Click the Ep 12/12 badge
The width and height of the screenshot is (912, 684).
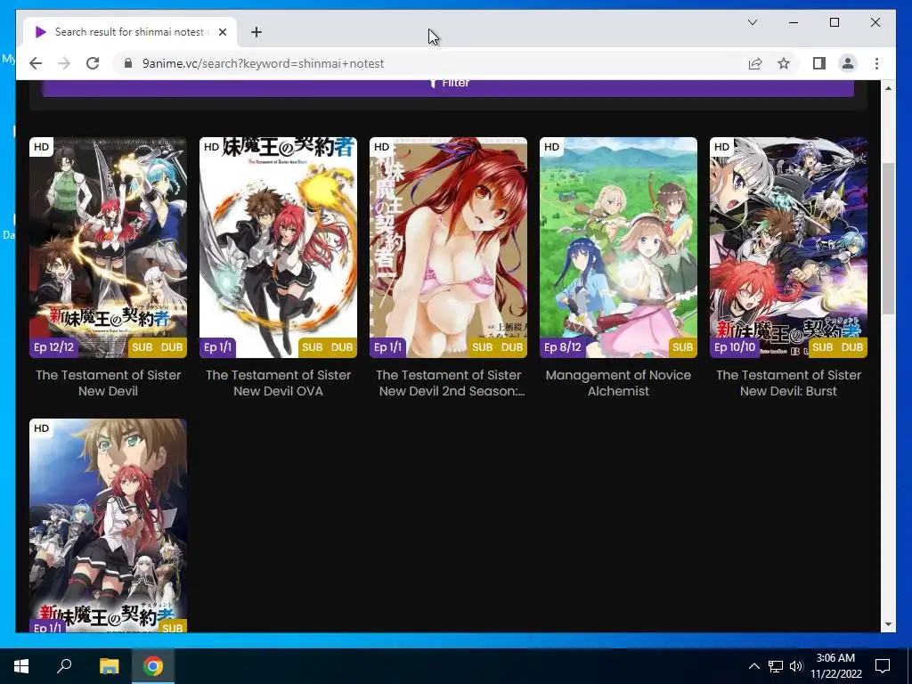[53, 347]
